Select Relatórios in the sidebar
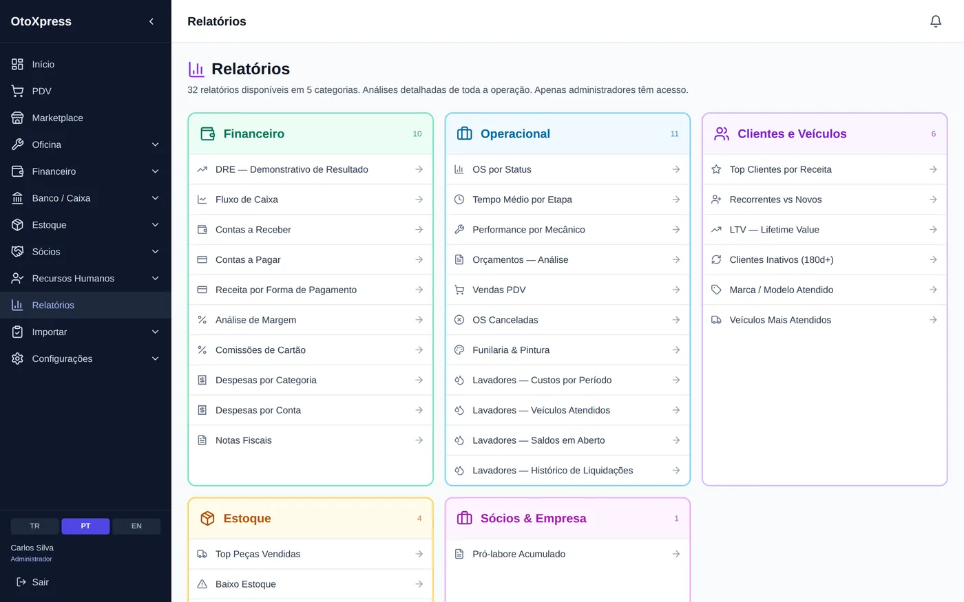Screen dimensions: 964x602 coord(85,305)
